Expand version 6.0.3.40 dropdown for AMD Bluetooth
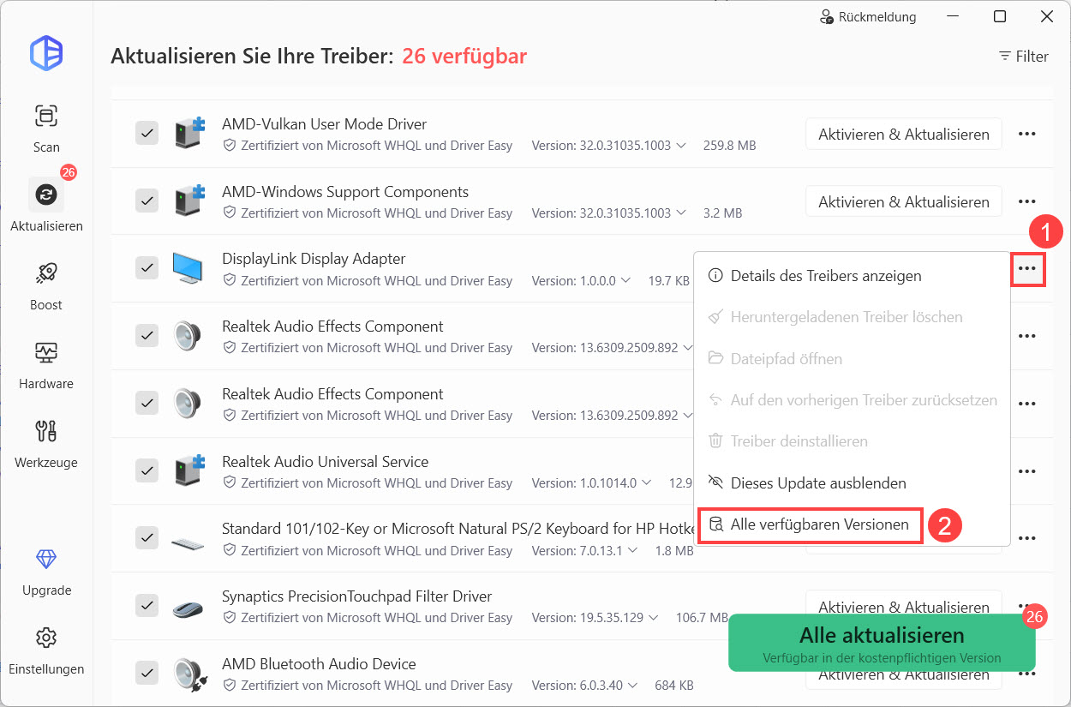Screen dimensions: 1071x707 point(631,686)
